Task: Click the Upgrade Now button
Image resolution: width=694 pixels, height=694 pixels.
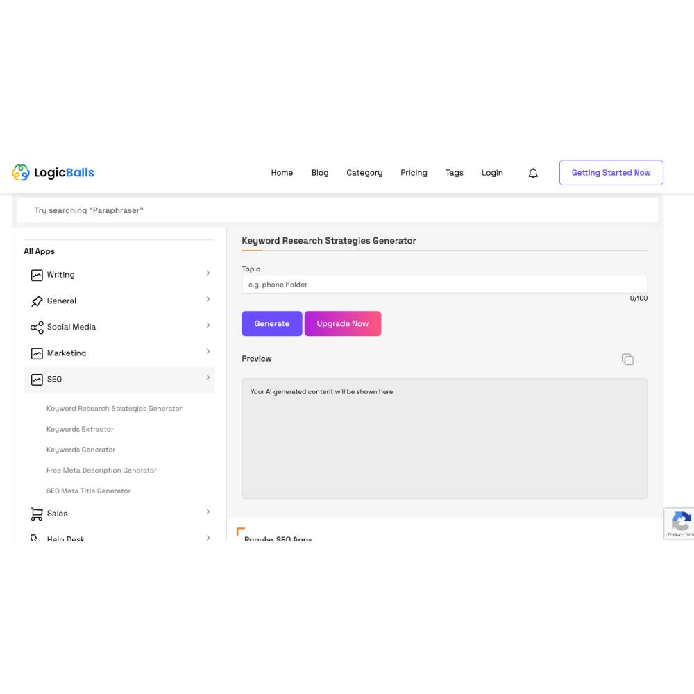Action: pyautogui.click(x=343, y=323)
